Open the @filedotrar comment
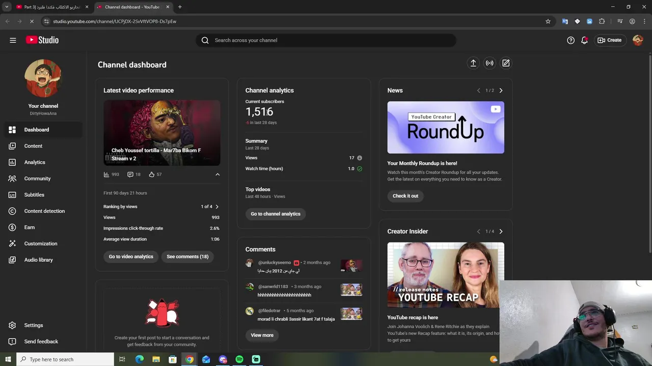 (304, 315)
